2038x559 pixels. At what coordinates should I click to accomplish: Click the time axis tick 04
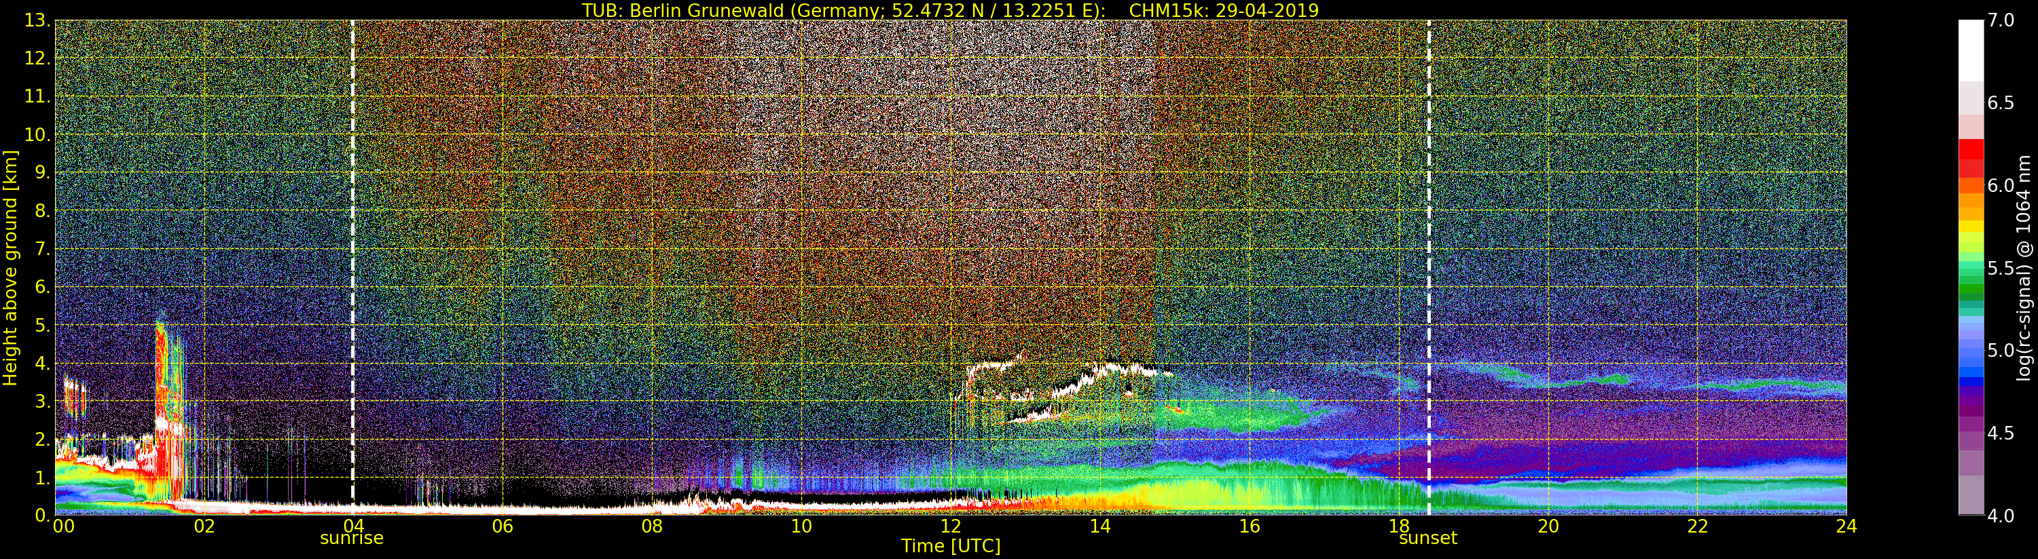(x=353, y=526)
